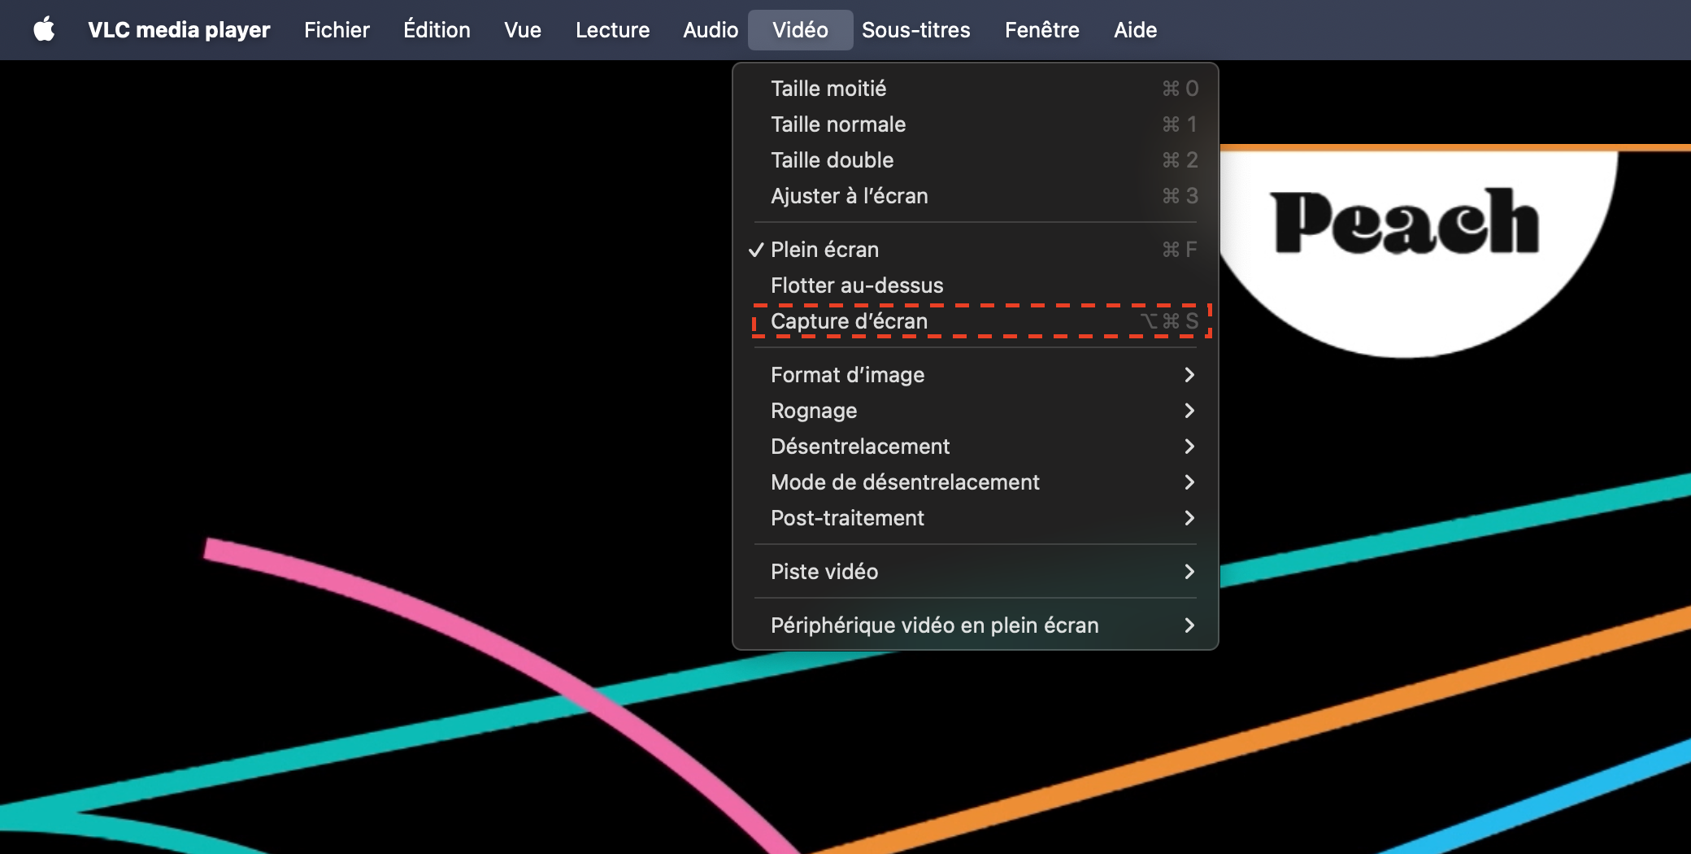Expand the Format d'image submenu
1691x854 pixels.
(847, 375)
